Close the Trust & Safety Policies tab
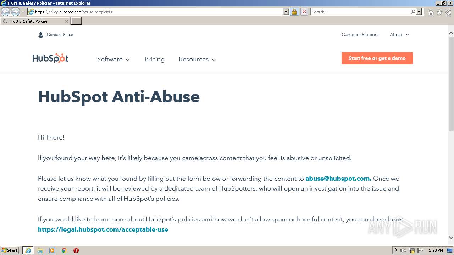Viewport: 454px width, 255px height. point(66,21)
